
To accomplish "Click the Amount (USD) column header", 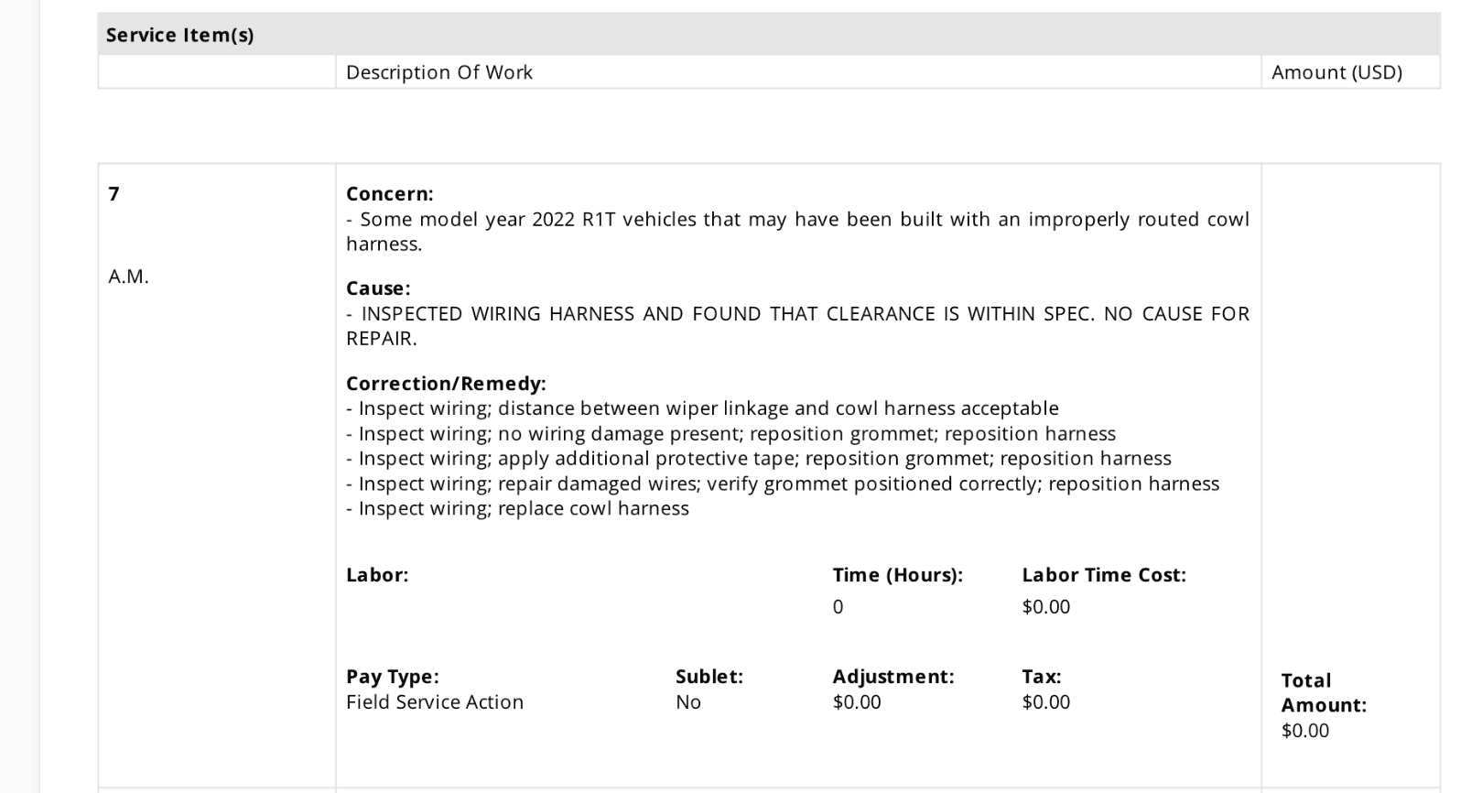I will (1336, 72).
